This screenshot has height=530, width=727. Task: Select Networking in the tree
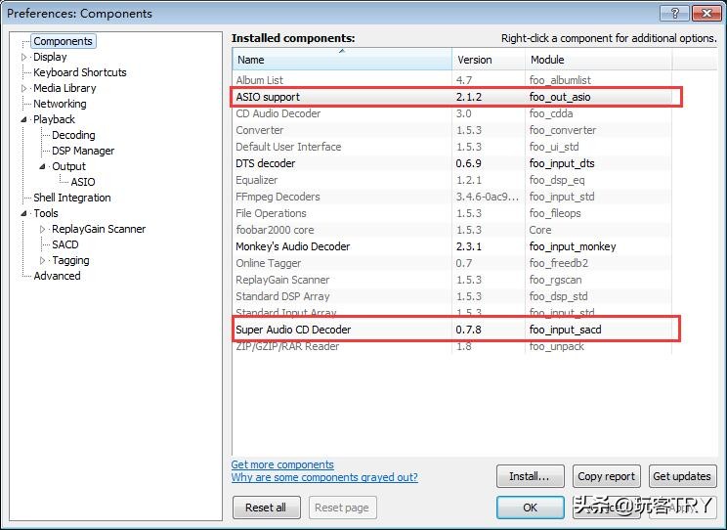[60, 104]
